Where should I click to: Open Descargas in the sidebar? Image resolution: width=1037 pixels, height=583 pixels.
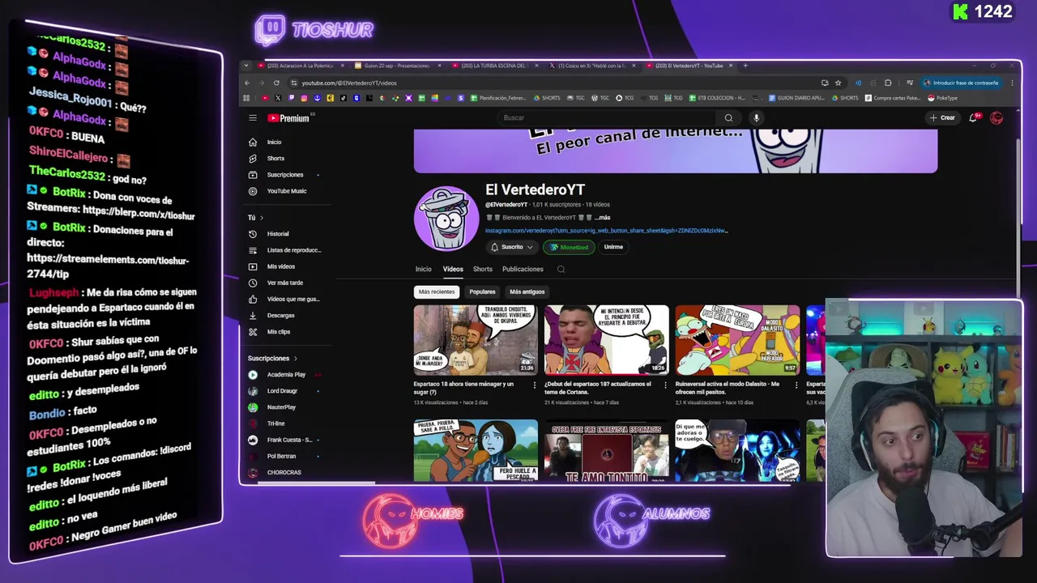point(280,315)
